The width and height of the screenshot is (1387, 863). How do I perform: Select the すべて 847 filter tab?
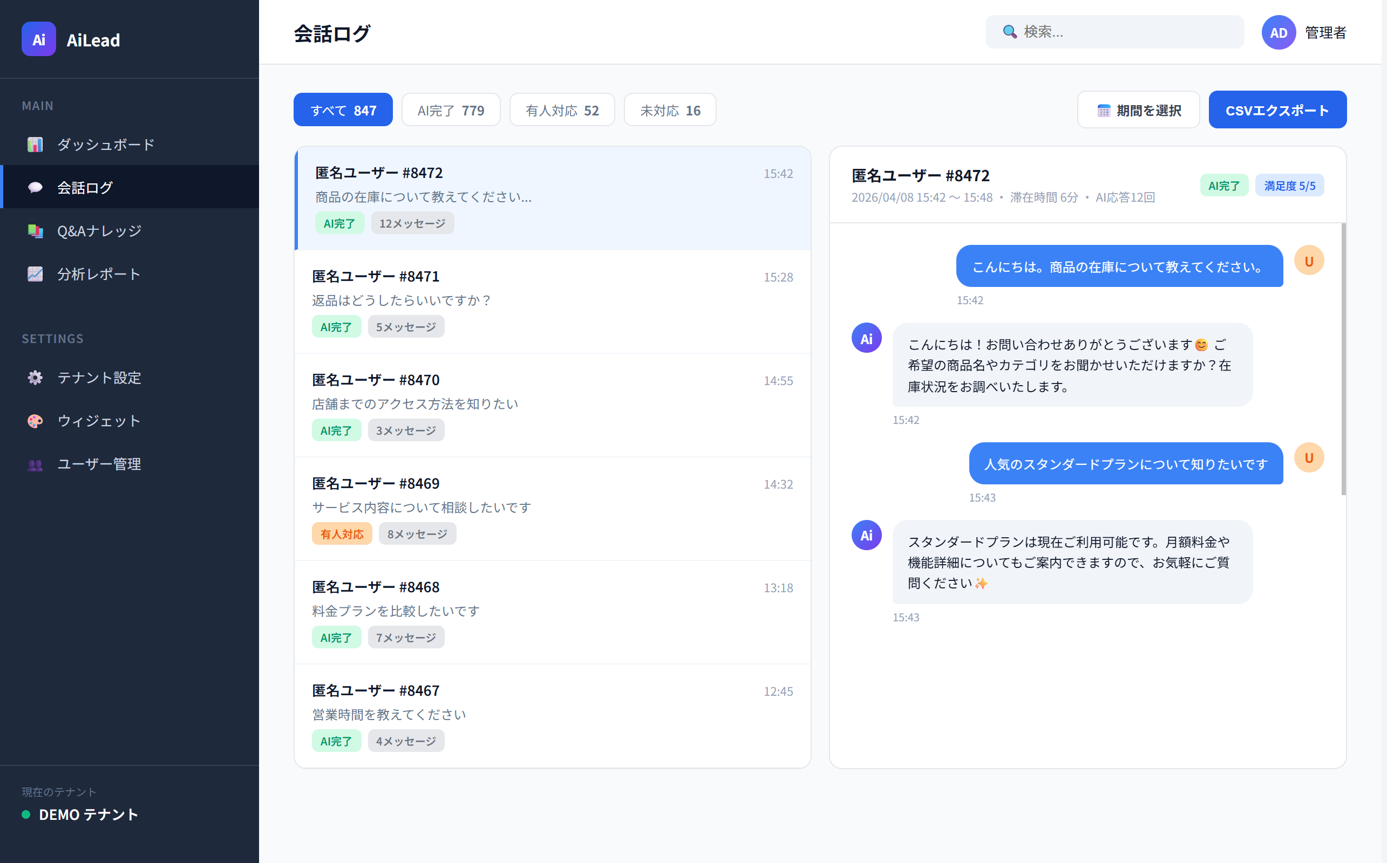pyautogui.click(x=343, y=109)
